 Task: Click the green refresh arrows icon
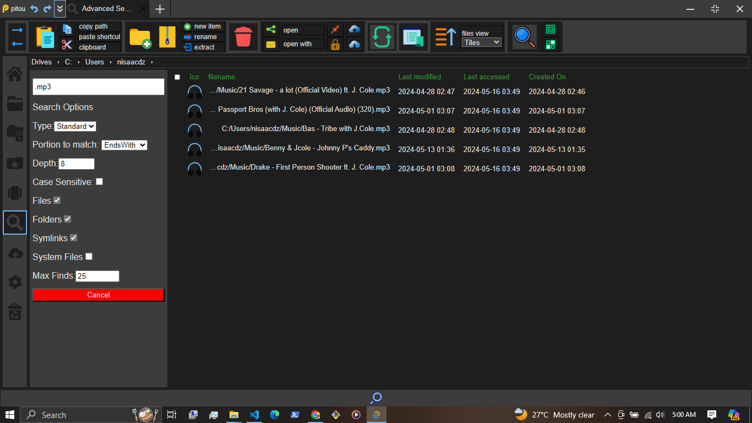382,37
